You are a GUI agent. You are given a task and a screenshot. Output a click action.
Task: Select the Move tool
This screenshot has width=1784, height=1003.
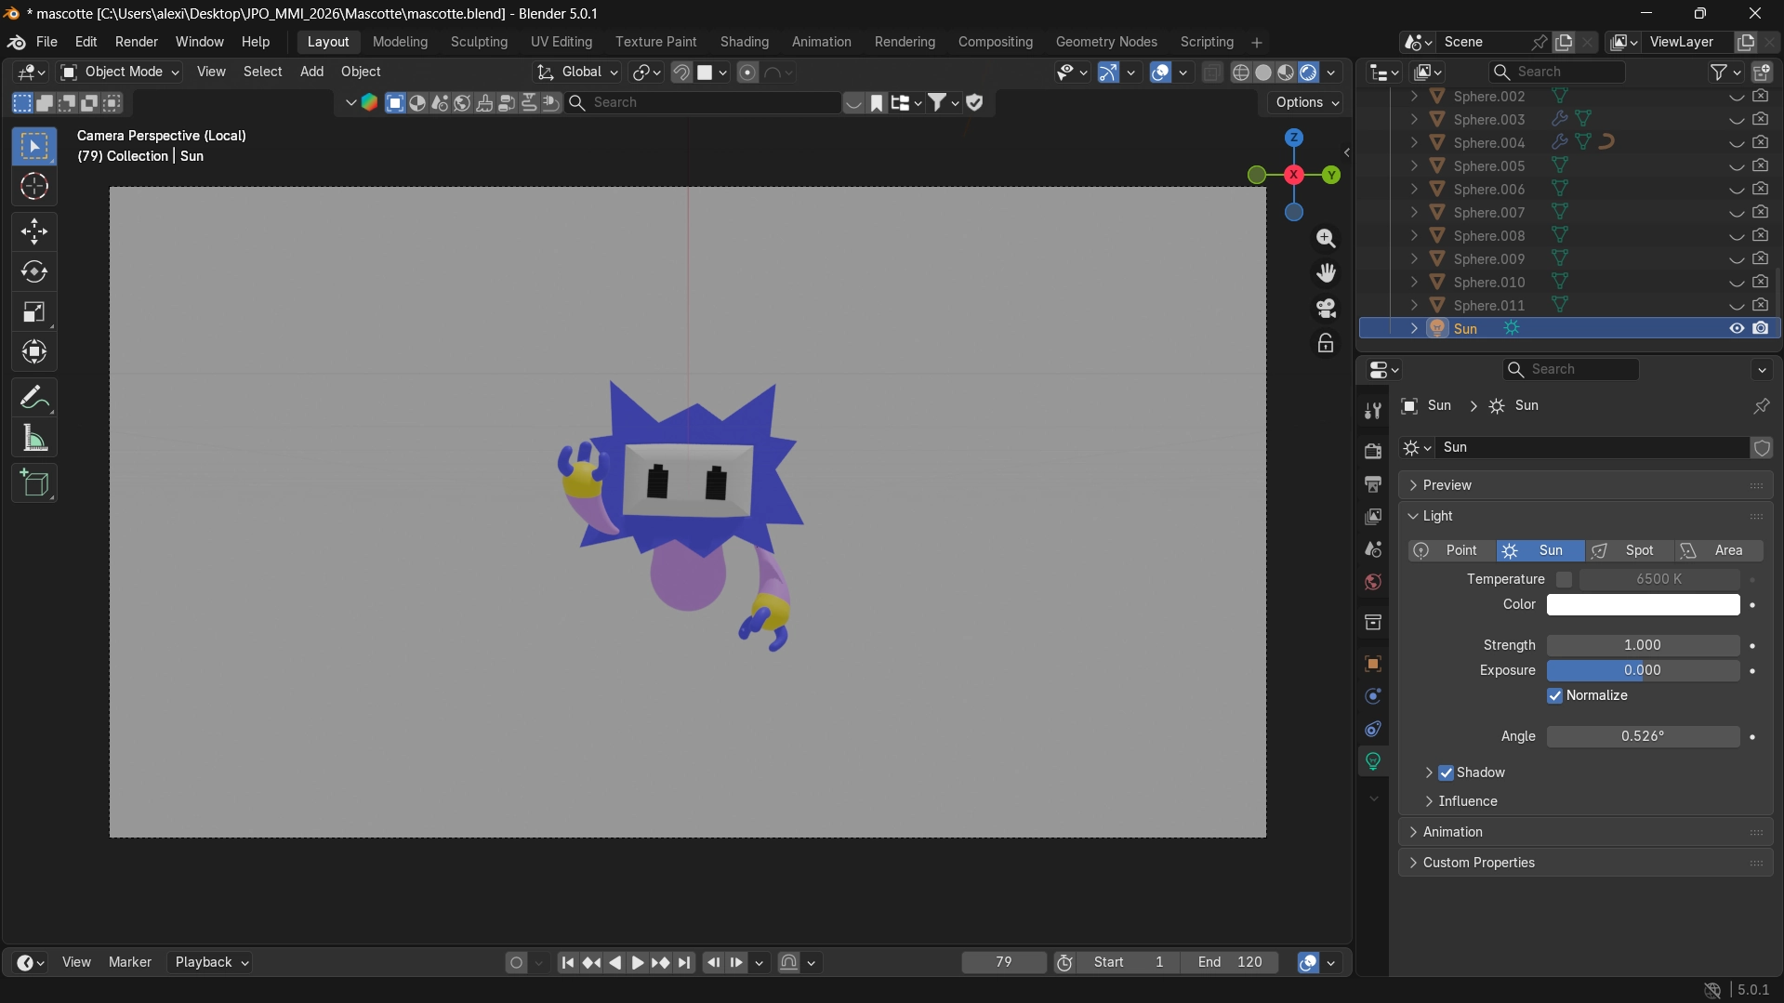pyautogui.click(x=34, y=231)
